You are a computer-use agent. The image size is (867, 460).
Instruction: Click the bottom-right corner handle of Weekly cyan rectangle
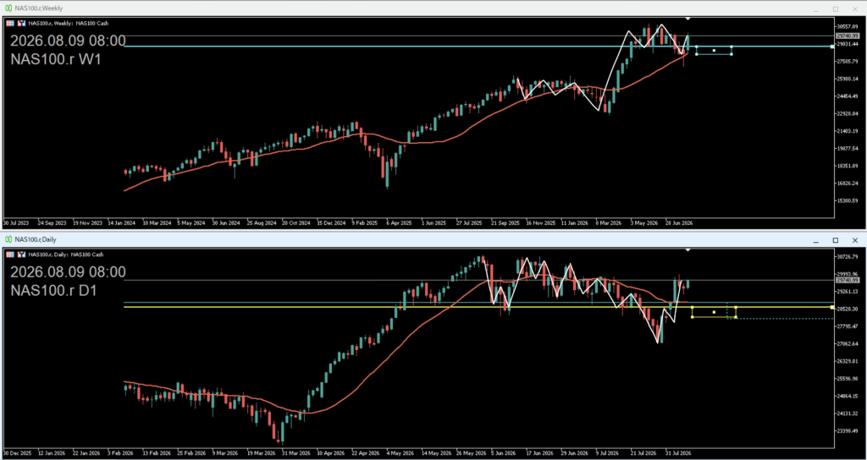732,54
